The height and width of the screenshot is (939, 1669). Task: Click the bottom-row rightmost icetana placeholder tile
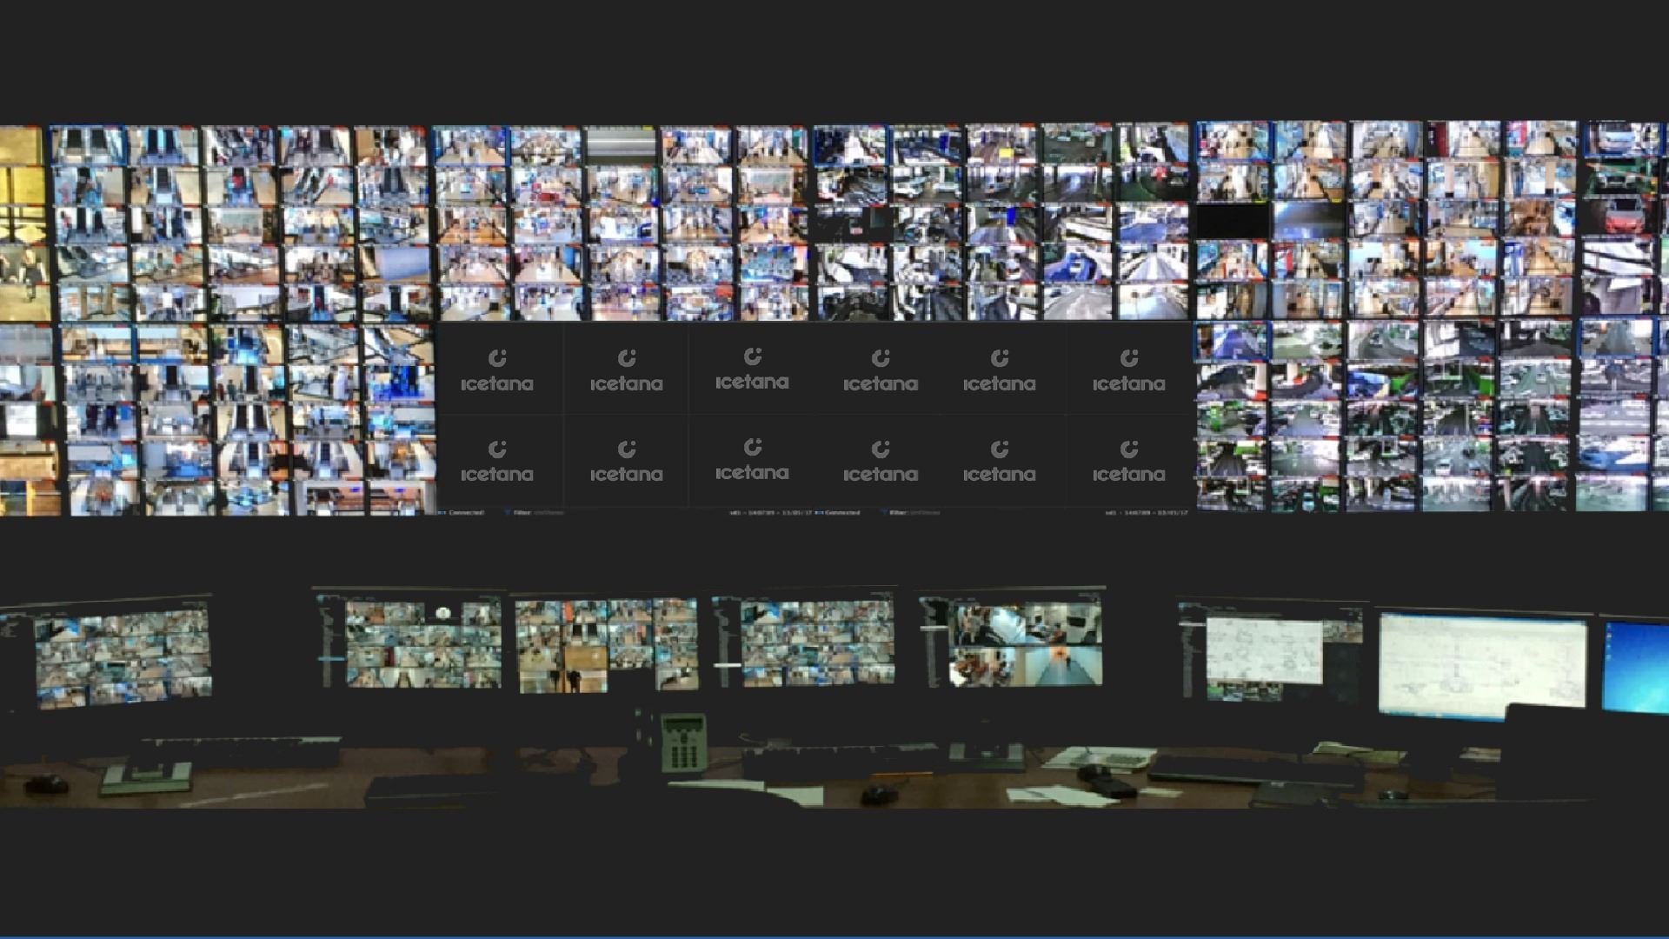click(1128, 461)
